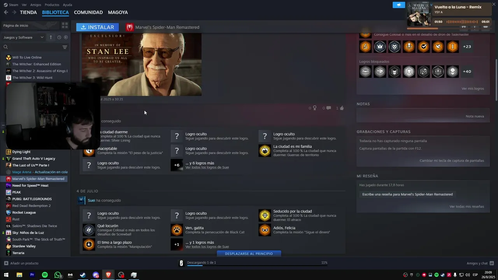Open advanced filters icon in library search

pos(65,47)
